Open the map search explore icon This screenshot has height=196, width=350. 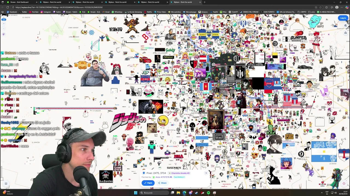point(346,26)
